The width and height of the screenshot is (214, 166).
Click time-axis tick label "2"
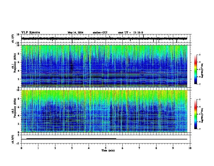coord(55,148)
